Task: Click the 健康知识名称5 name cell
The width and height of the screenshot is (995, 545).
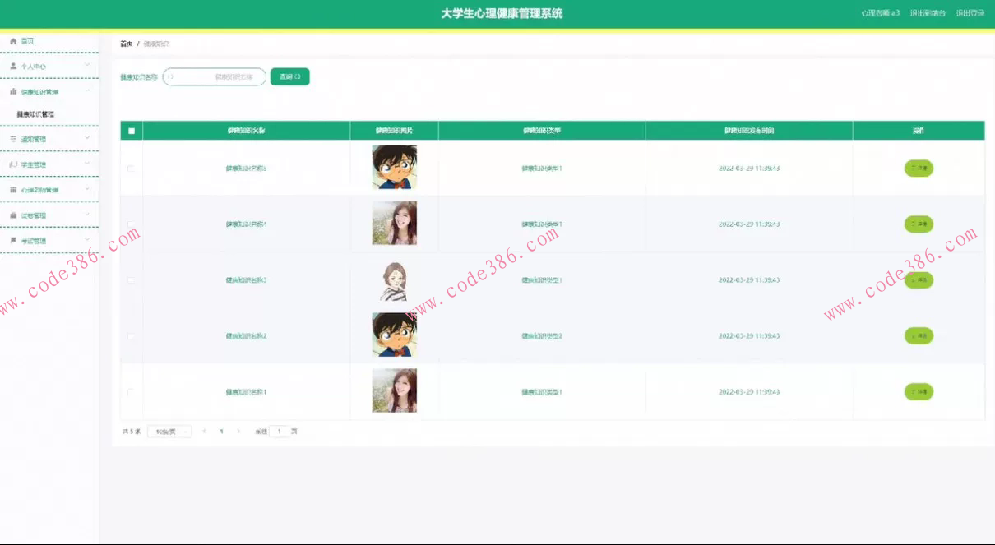Action: click(246, 169)
